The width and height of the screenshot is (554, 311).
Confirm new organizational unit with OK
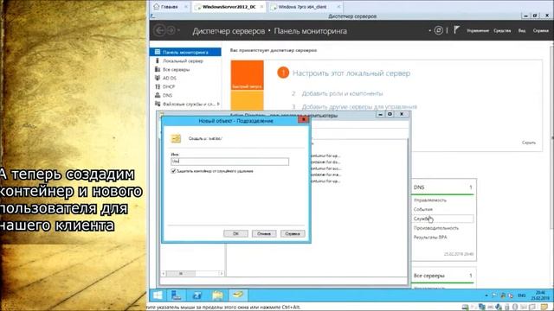[235, 233]
